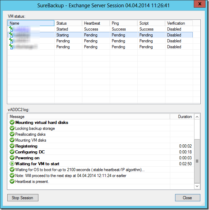Viewport: 209px width, 210px height.
Task: Click success icon beside Locking backup storage
Action: pyautogui.click(x=12, y=128)
